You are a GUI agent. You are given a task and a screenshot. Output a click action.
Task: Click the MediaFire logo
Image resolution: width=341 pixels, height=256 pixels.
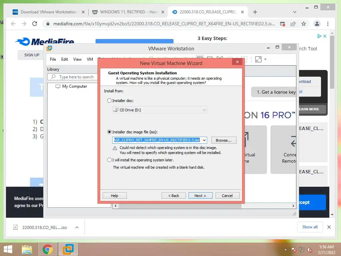(x=45, y=42)
